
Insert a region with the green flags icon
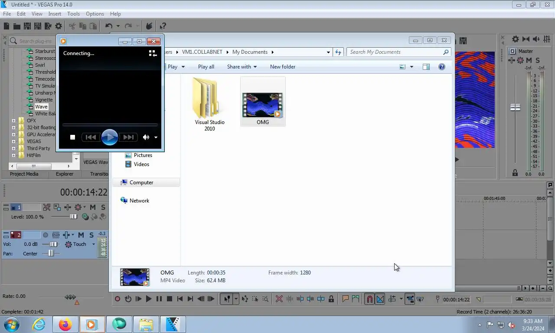356,299
